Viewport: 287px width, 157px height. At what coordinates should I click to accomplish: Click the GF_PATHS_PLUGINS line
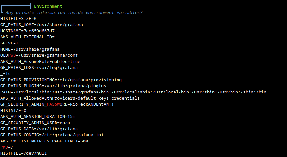[x=53, y=86]
